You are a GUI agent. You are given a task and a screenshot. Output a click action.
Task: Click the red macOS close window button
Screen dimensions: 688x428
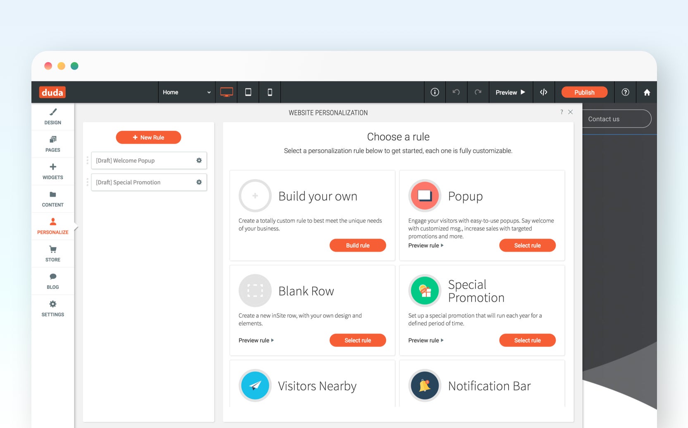[x=48, y=66]
